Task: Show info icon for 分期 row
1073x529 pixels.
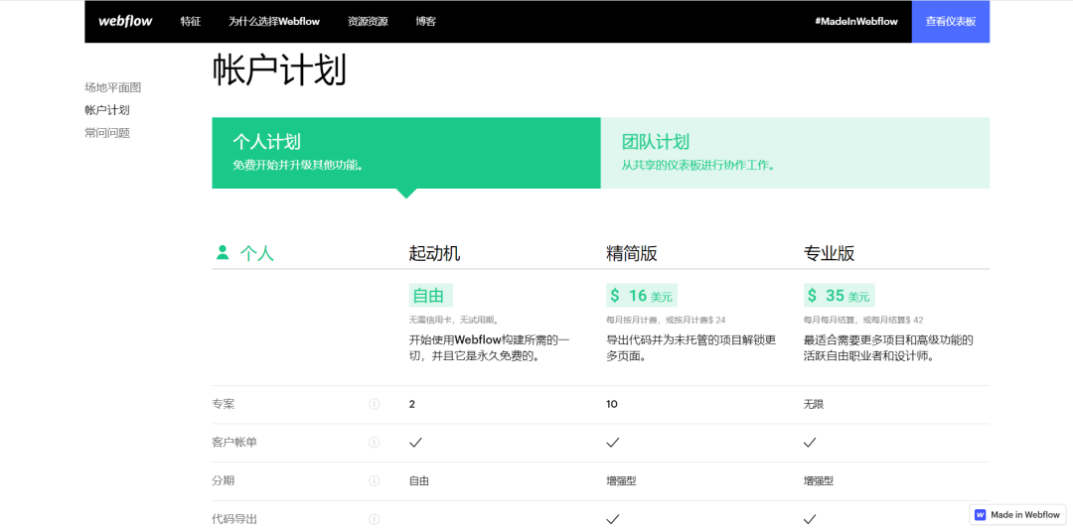Action: coord(375,480)
